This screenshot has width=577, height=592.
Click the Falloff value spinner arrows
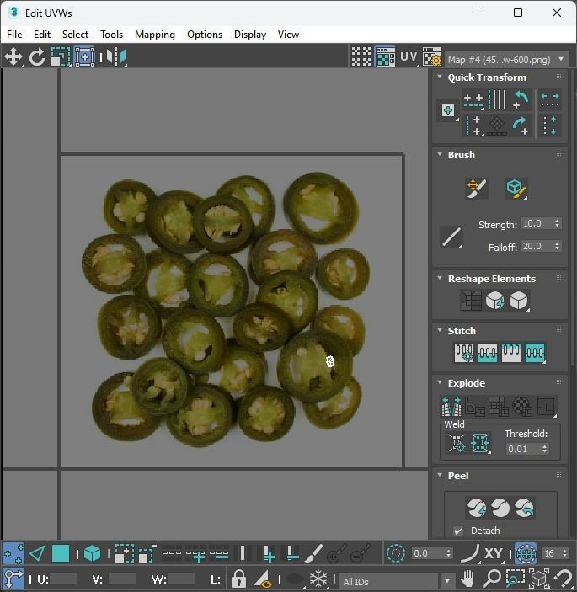tap(557, 246)
